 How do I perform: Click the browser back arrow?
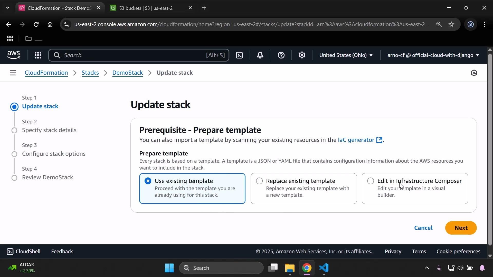click(8, 24)
